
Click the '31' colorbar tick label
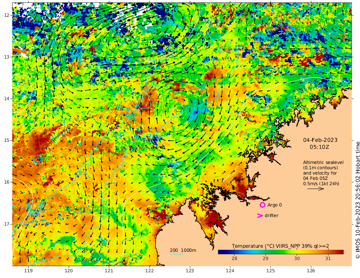click(x=328, y=258)
